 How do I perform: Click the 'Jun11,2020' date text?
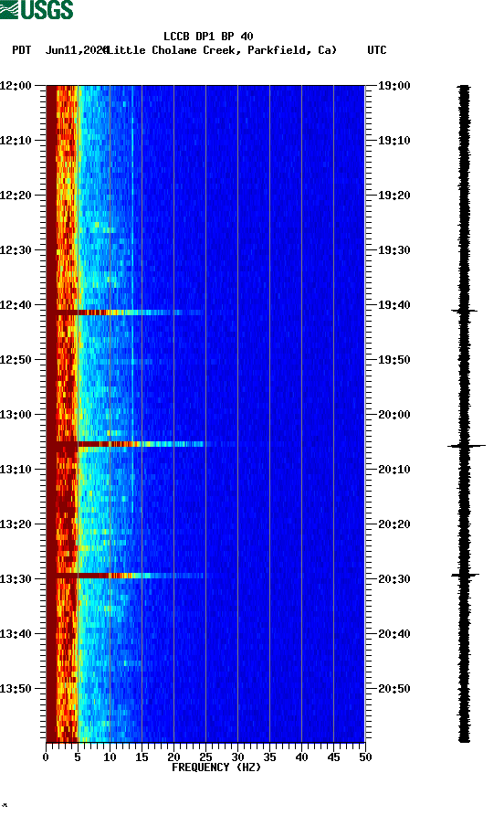pyautogui.click(x=76, y=50)
